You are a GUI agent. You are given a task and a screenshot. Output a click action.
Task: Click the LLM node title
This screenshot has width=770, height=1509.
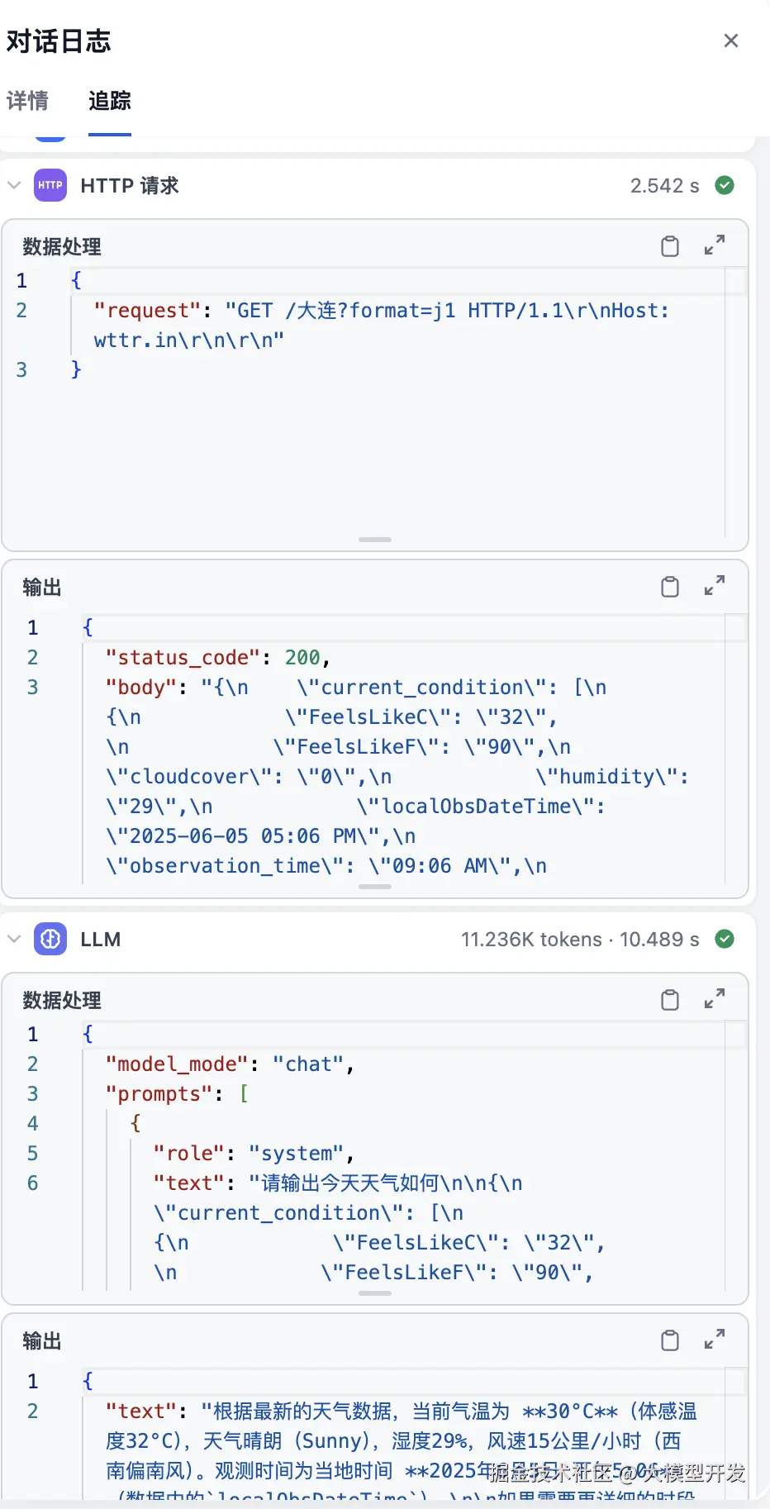coord(101,939)
